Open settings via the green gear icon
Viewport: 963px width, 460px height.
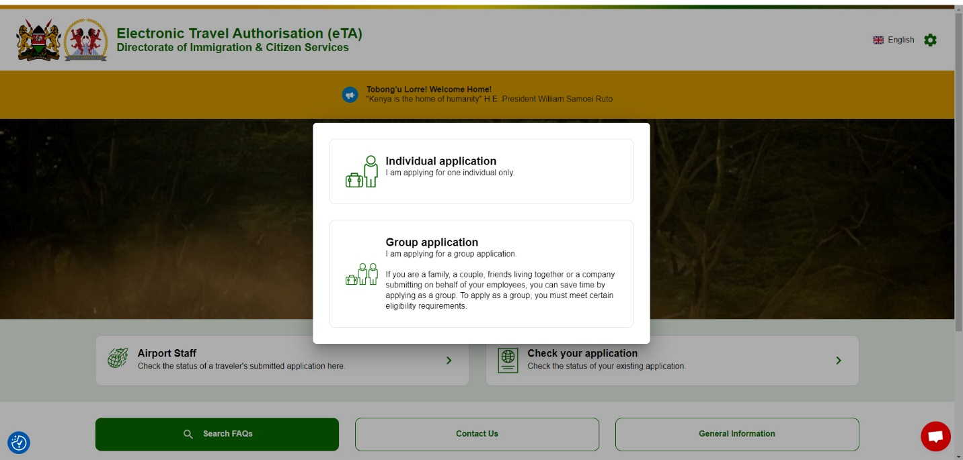coord(930,40)
